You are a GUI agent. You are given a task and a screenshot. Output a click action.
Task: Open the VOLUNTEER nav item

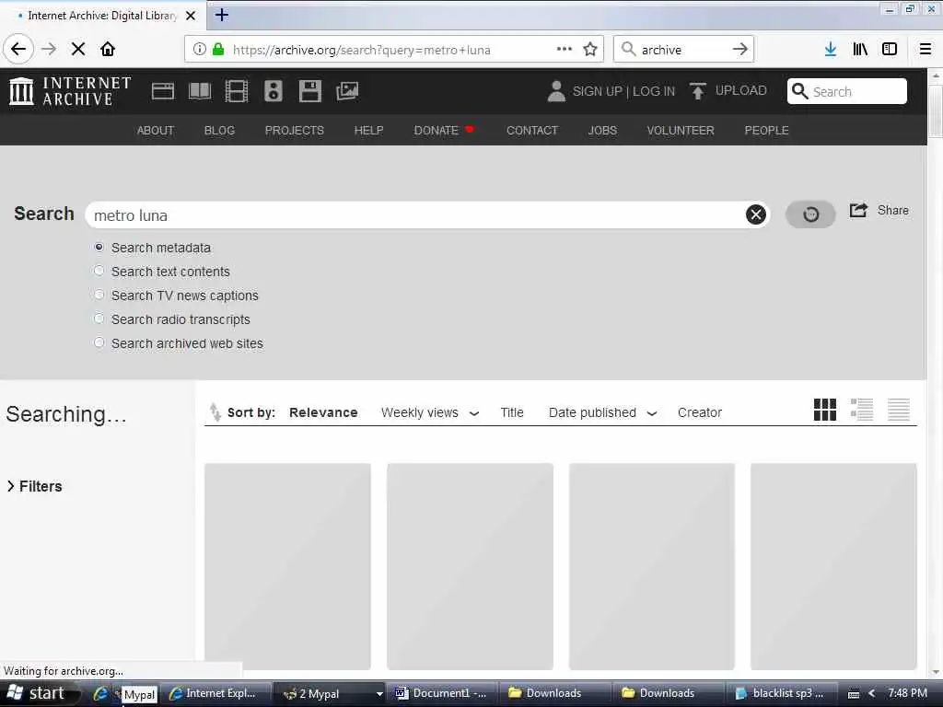pyautogui.click(x=681, y=131)
